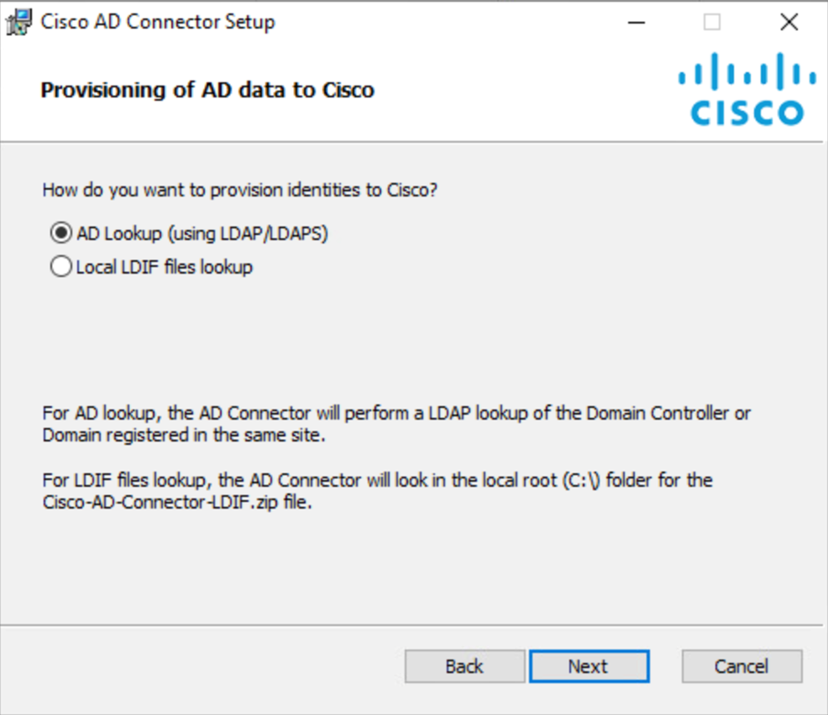The image size is (828, 715).
Task: Click the "Cisco AD Connector Setup" title text
Action: click(158, 22)
